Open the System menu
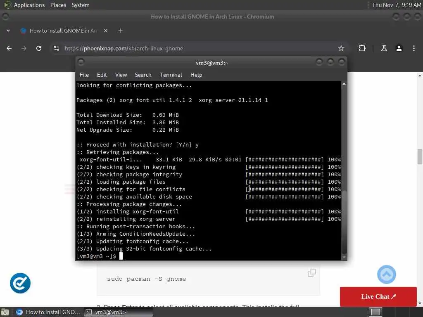The image size is (423, 317). pos(81,5)
